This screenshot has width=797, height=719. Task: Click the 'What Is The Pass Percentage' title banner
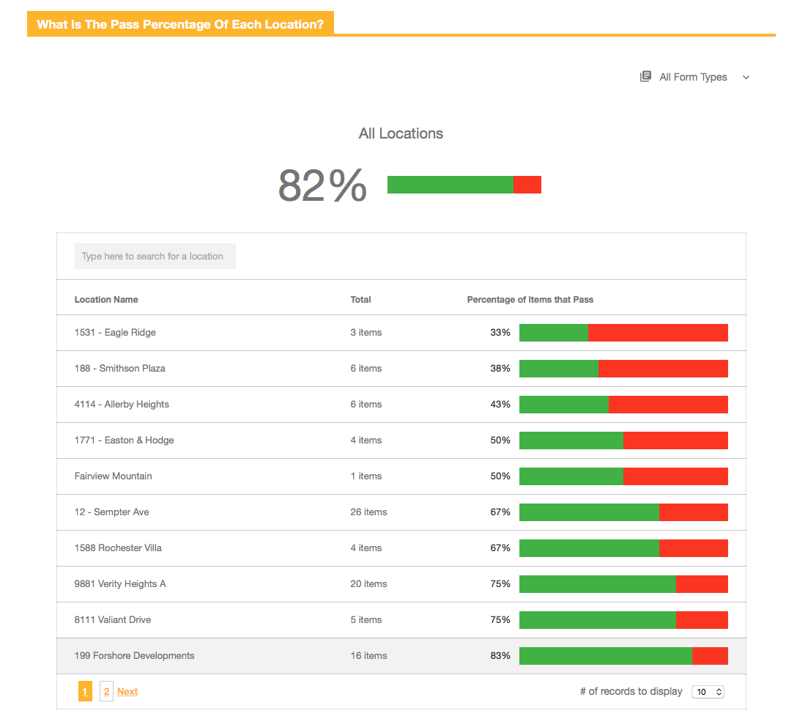pyautogui.click(x=180, y=24)
